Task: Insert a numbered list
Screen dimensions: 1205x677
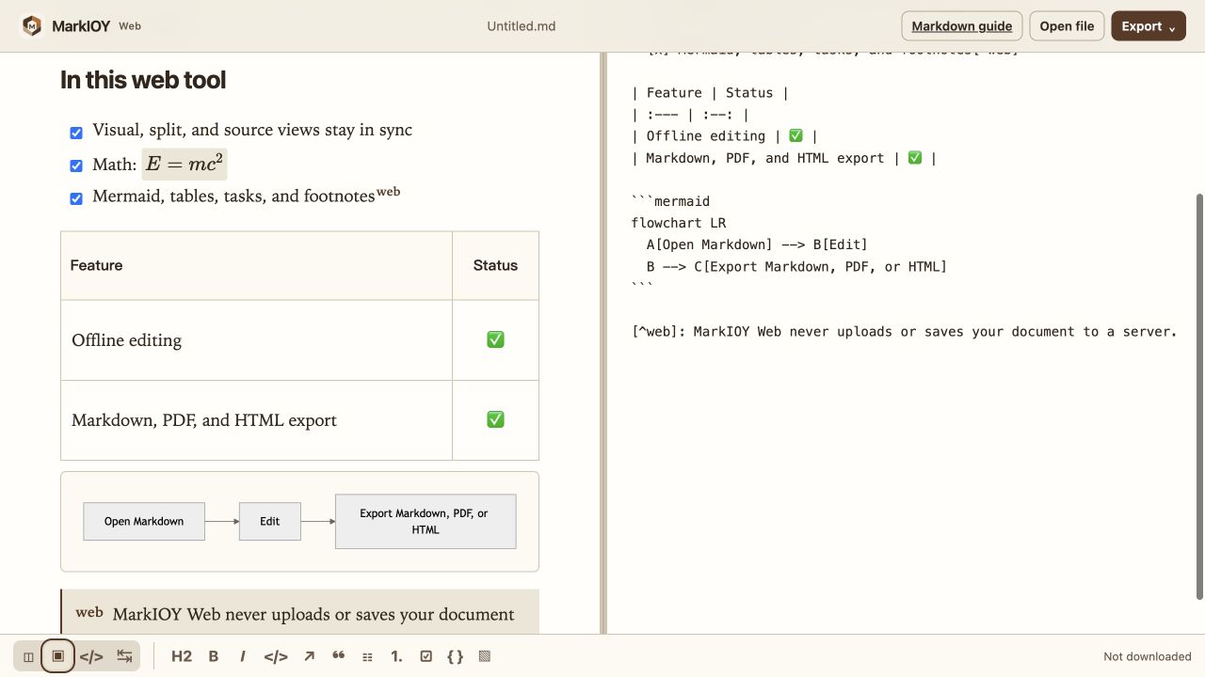Action: tap(397, 656)
